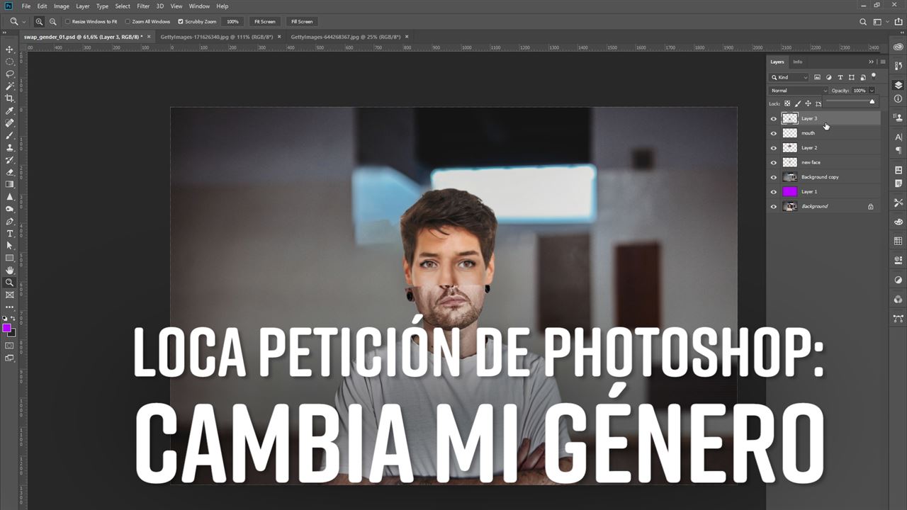Screen dimensions: 907x510
Task: Select the Eraser tool
Action: pyautogui.click(x=10, y=172)
